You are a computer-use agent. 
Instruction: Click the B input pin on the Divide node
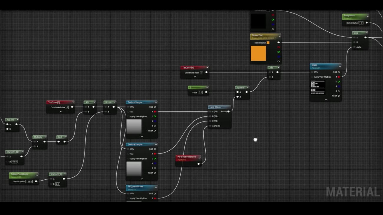click(x=106, y=112)
